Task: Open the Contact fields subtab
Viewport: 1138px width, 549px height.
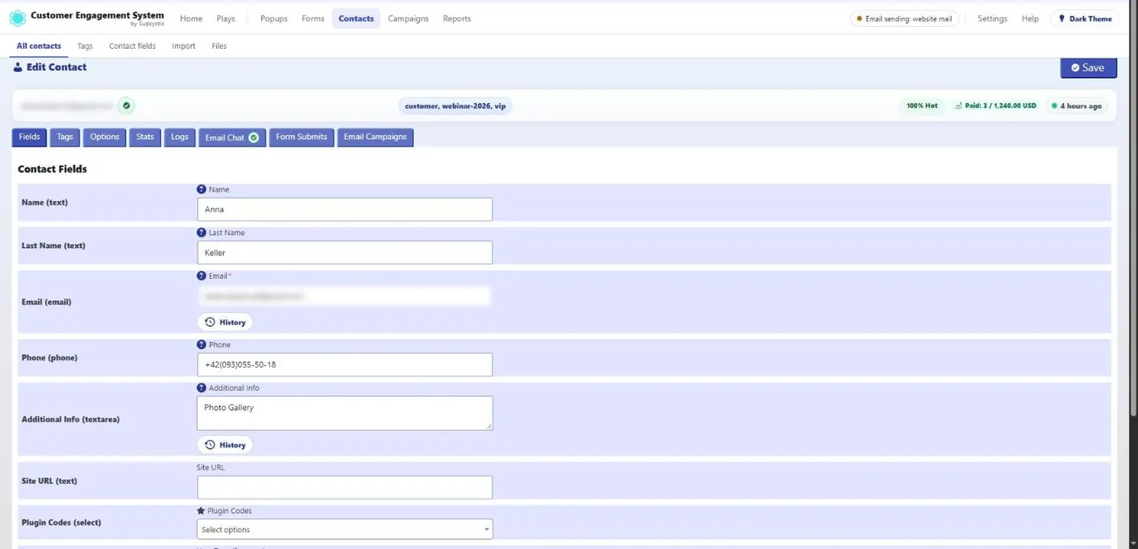Action: (x=132, y=46)
